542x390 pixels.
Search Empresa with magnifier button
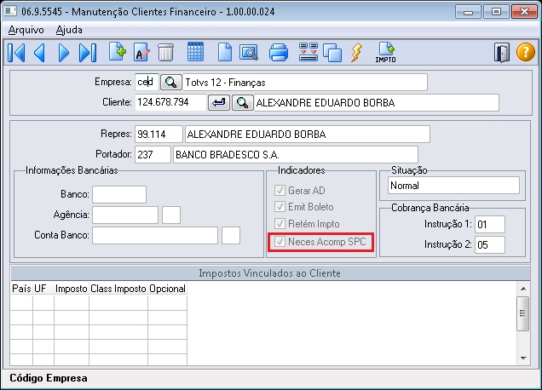(x=170, y=83)
